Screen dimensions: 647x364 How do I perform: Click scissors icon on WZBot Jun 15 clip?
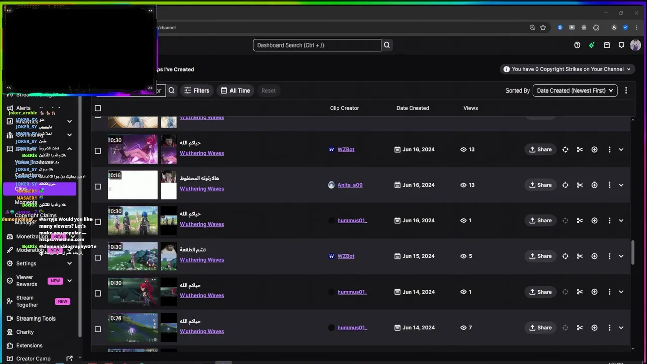pyautogui.click(x=580, y=256)
